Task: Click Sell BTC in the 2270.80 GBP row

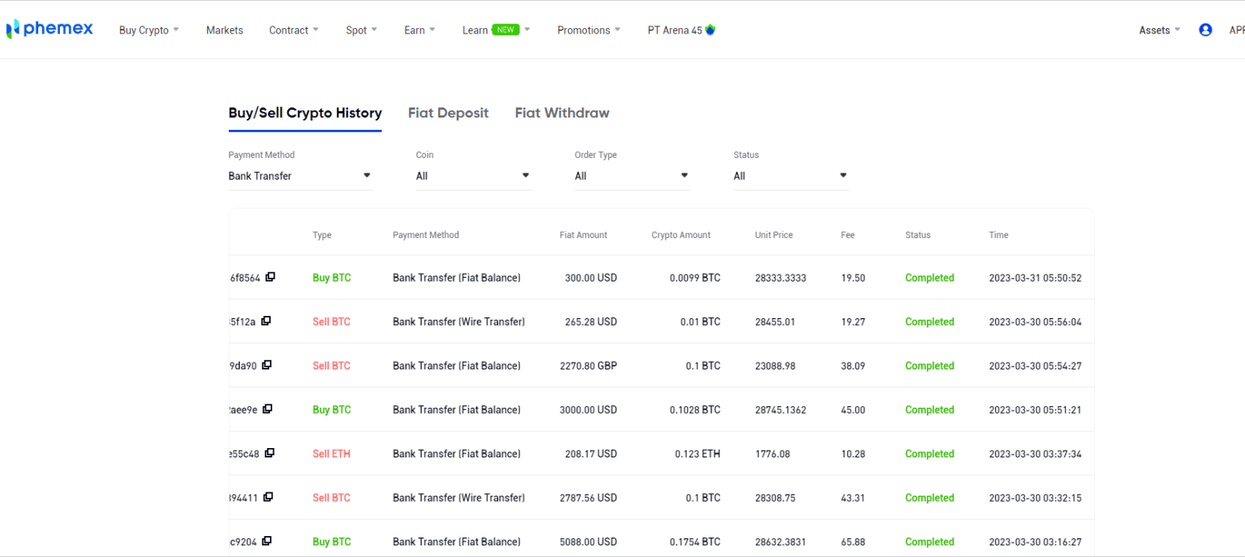Action: (331, 366)
